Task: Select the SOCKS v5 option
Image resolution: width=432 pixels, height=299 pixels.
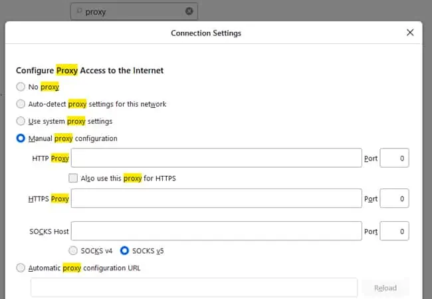Action: [x=124, y=250]
